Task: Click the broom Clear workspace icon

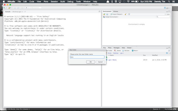Action: tap(125, 14)
